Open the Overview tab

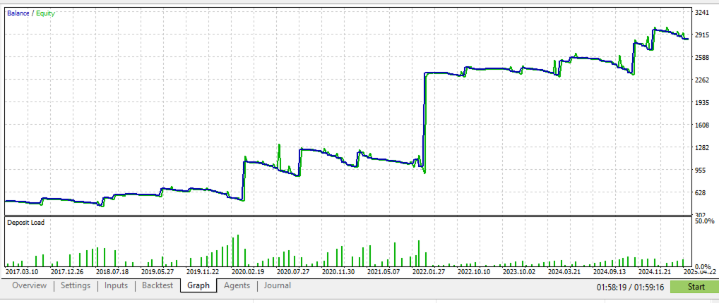[x=30, y=285]
